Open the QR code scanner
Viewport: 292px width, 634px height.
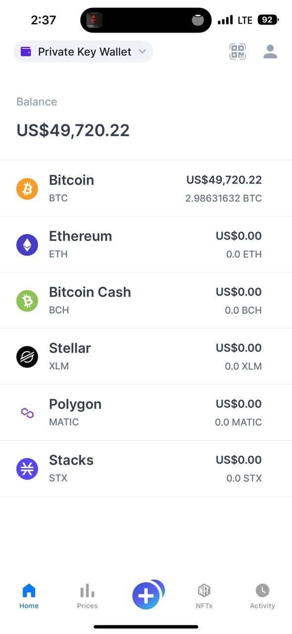coord(238,52)
